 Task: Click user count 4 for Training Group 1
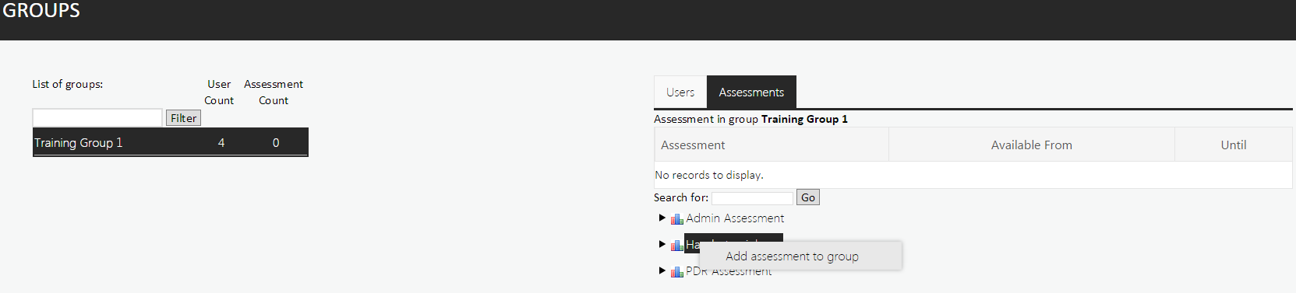221,143
